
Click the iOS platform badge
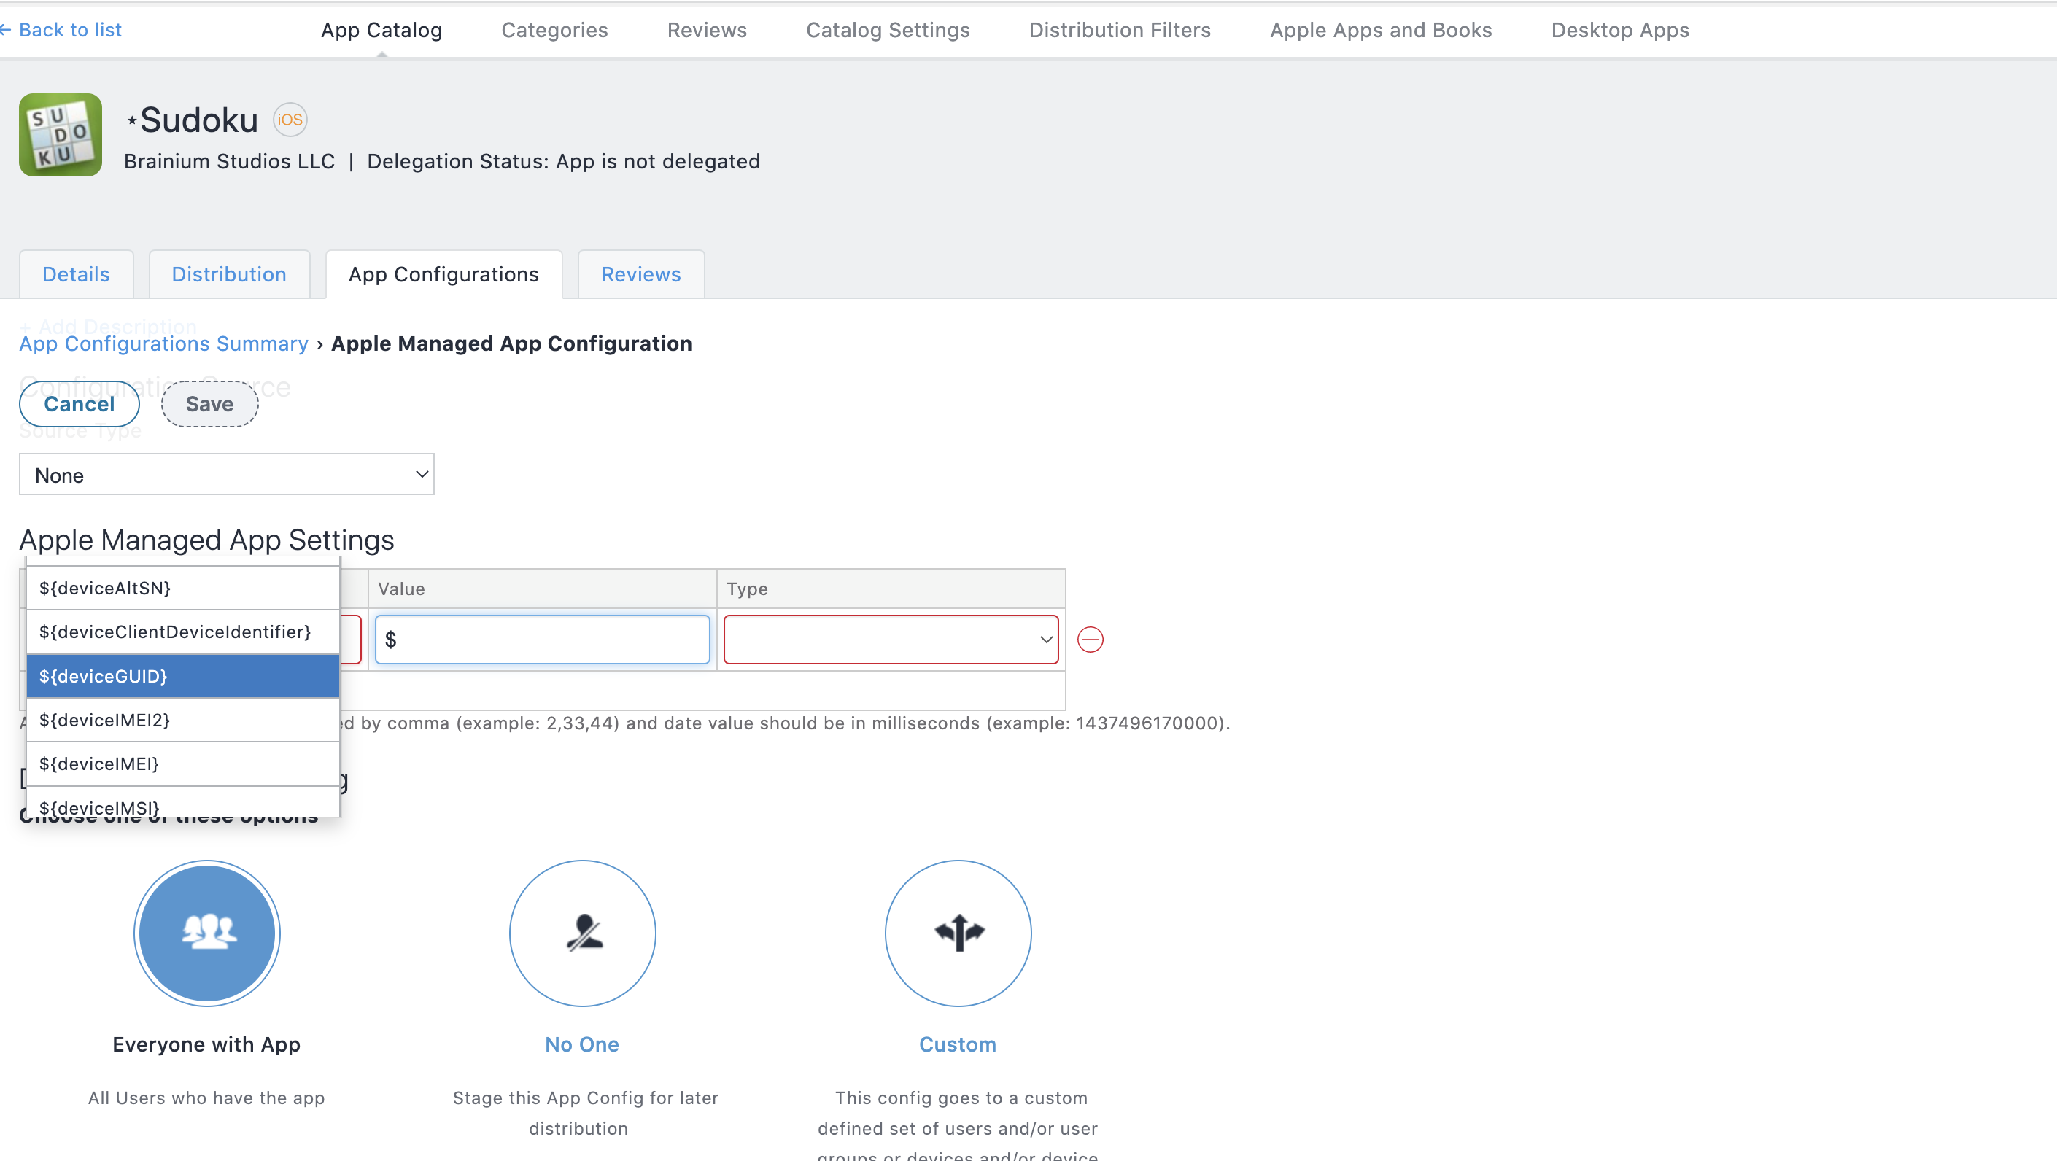coord(290,120)
